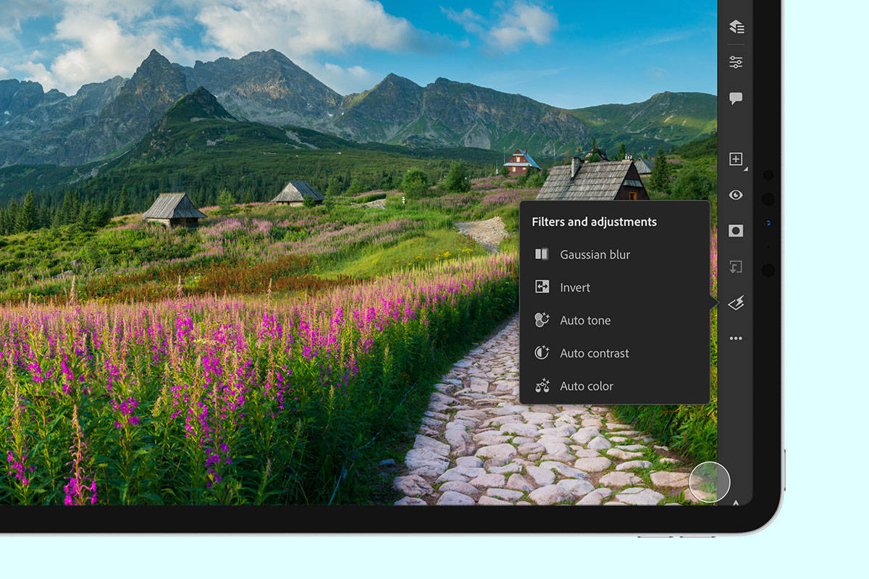Apply the Auto contrast adjustment
Viewport: 869px width, 579px height.
[614, 353]
